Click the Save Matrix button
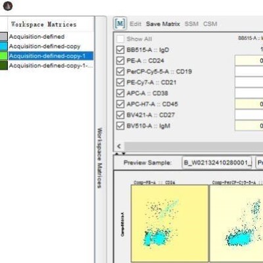Screen dimensions: 263x263 point(163,24)
